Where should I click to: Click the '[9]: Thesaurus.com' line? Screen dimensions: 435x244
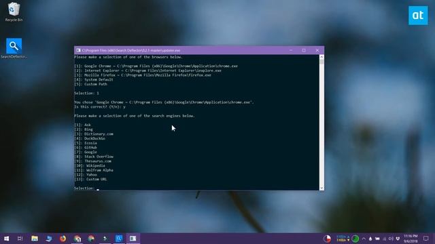coord(92,161)
